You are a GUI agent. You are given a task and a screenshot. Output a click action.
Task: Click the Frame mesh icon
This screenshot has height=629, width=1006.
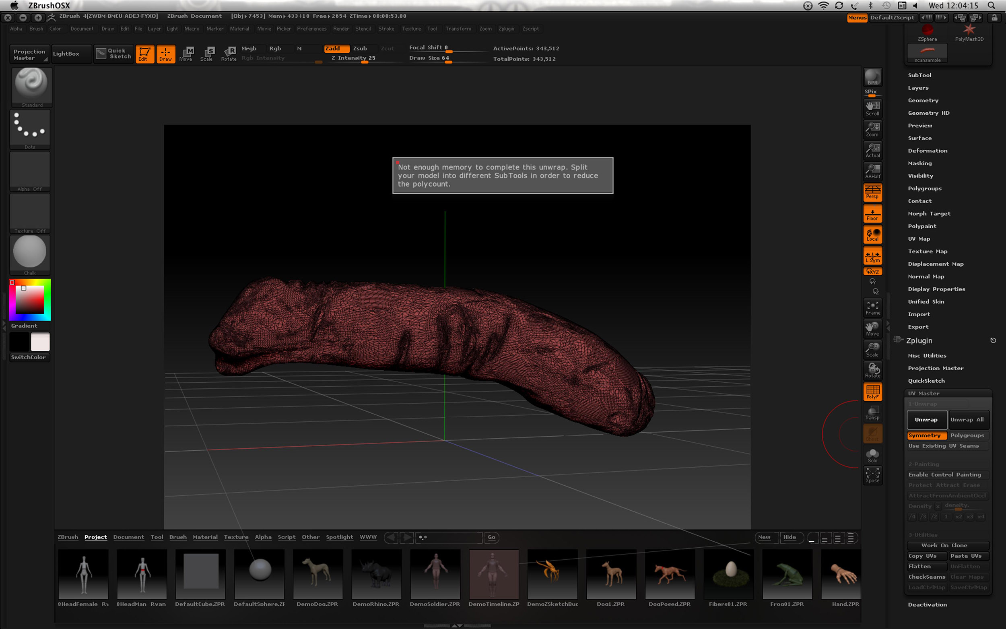point(872,308)
